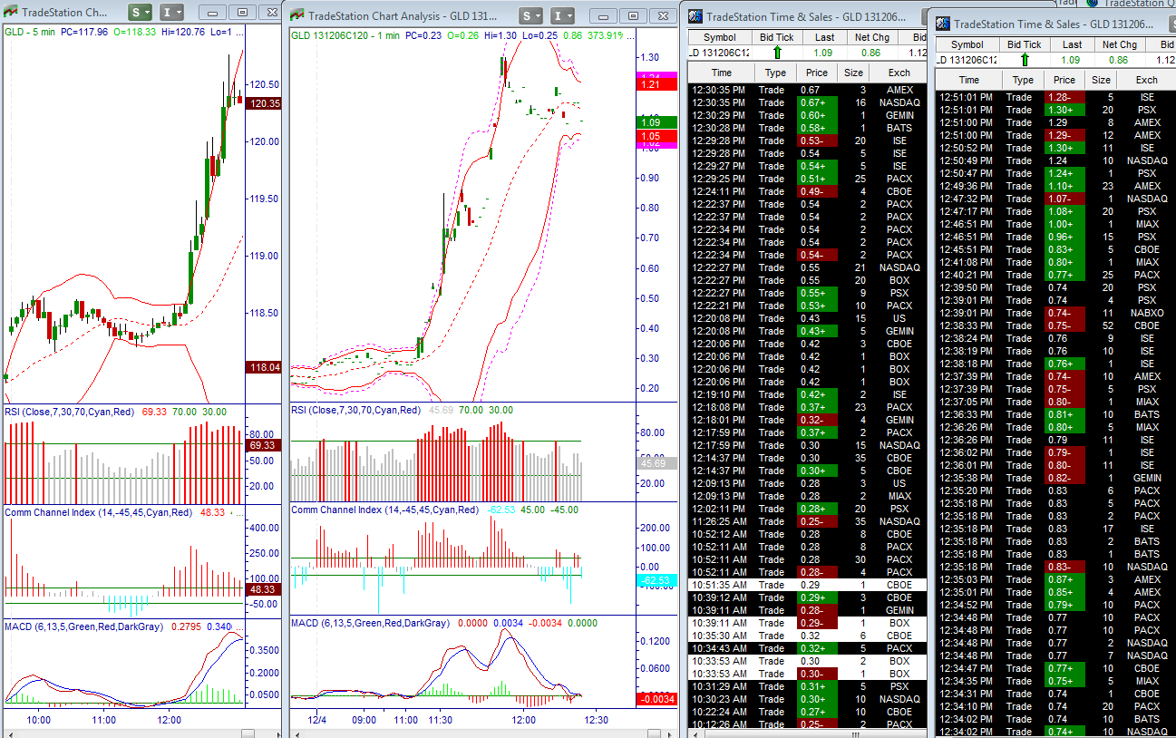Select the RSI indicator label in 1 min chart
Screen dimensions: 1176x738
click(356, 410)
